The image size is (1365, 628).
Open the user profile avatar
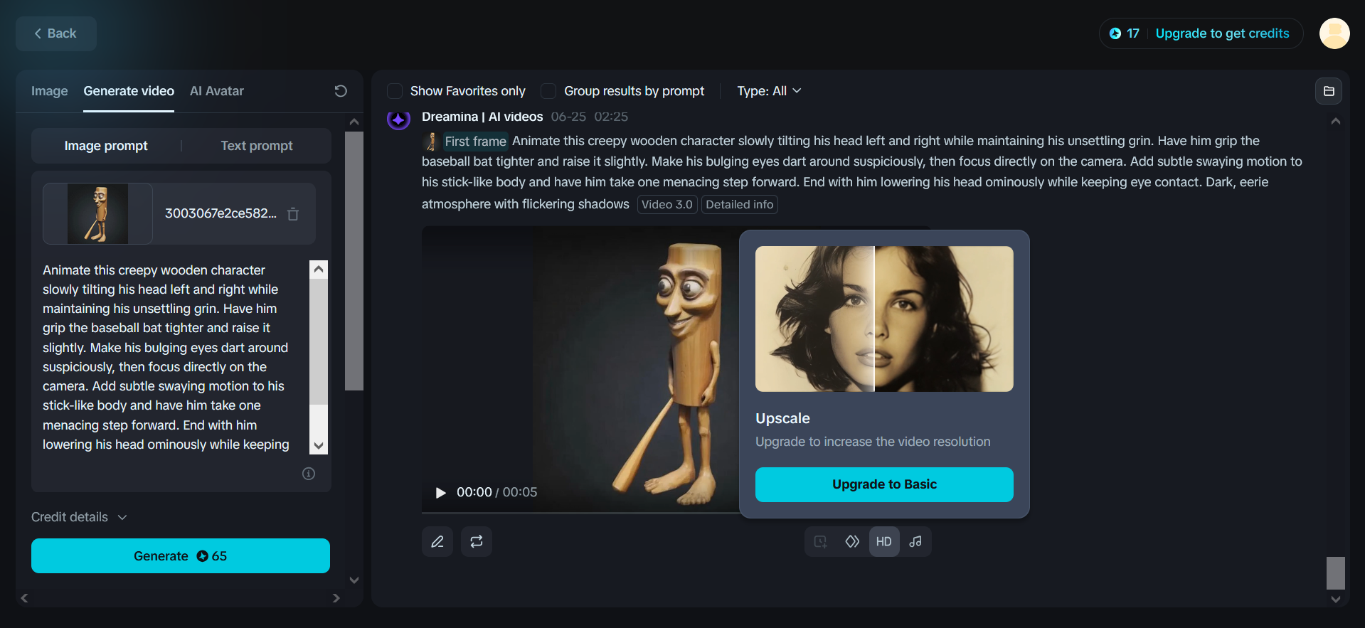tap(1334, 33)
